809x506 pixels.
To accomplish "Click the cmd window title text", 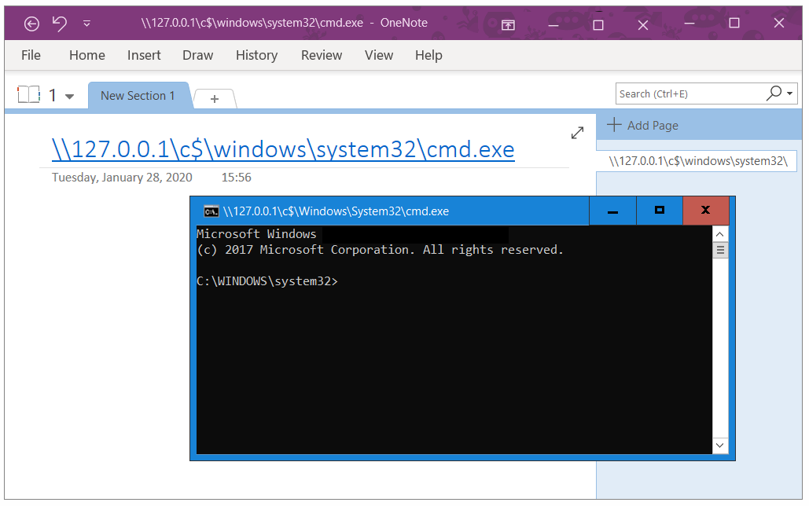I will point(336,211).
